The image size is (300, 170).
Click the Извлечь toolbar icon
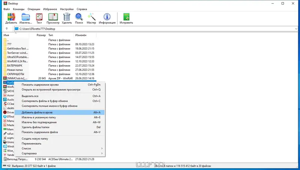click(x=25, y=18)
